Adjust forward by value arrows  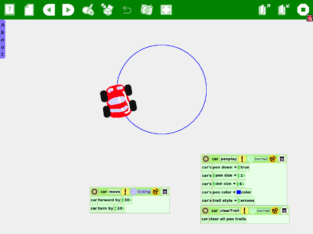pyautogui.click(x=122, y=200)
